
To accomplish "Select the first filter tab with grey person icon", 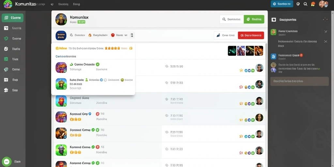I will pyautogui.click(x=77, y=35).
